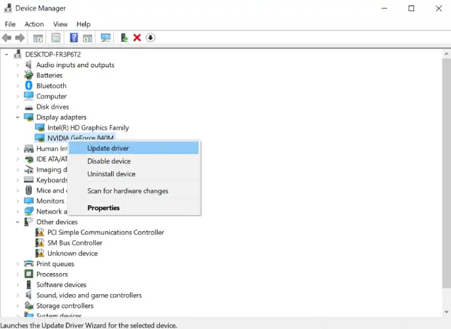
Task: Select Disable device in context menu
Action: [x=109, y=161]
